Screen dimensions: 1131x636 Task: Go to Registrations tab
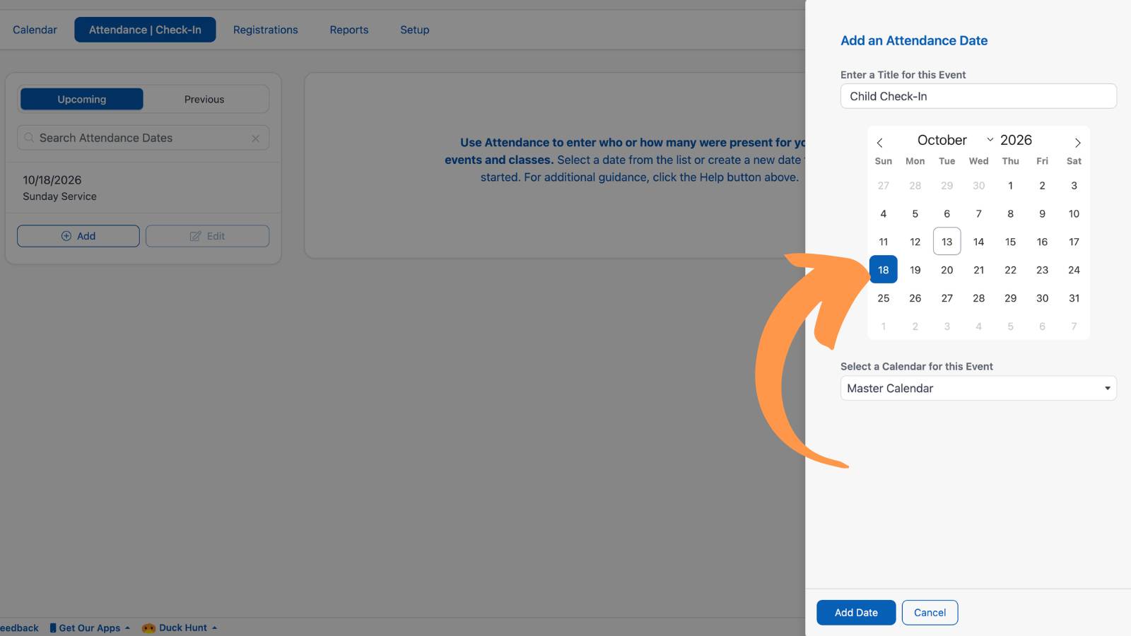pos(266,30)
